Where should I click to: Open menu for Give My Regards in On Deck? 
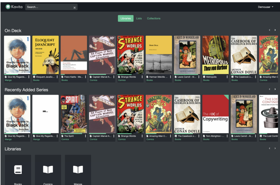pos(29,77)
